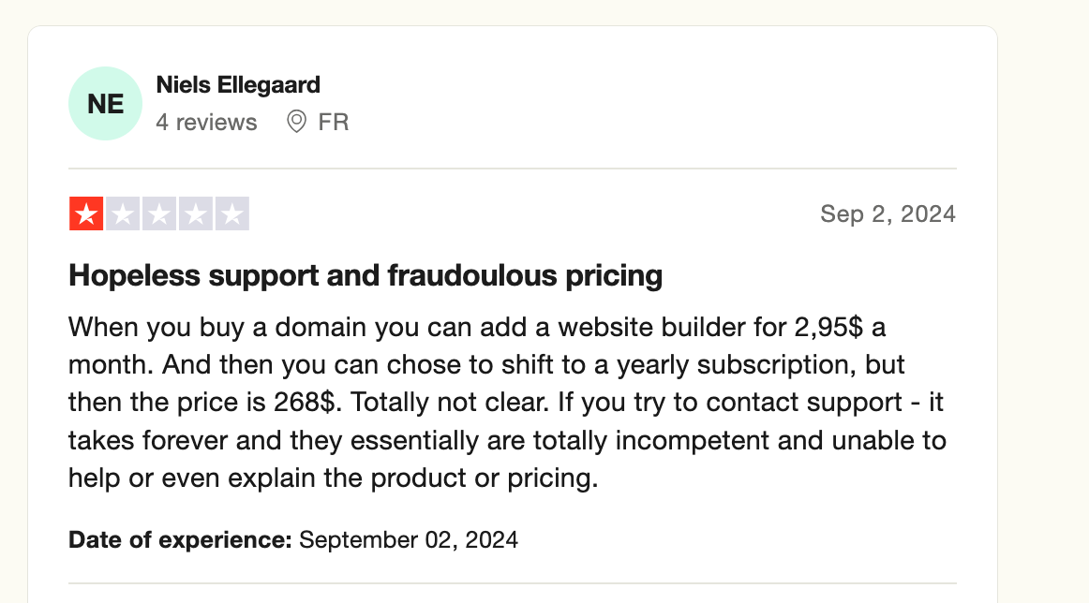Open the "Hopeless support and fraudoulous pricing" title

(x=365, y=275)
